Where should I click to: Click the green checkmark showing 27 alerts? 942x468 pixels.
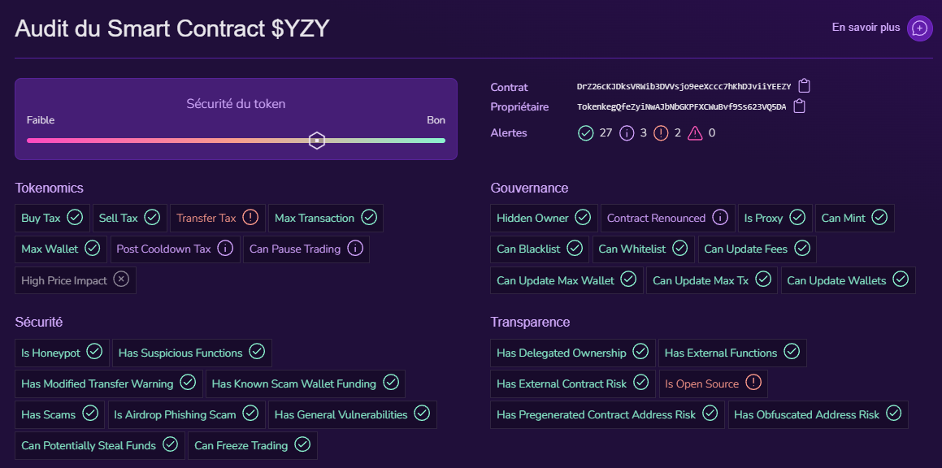(x=585, y=132)
